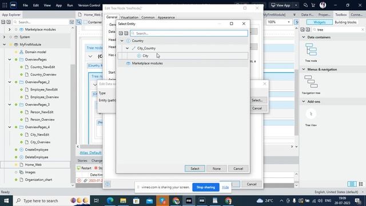The image size is (366, 206).
Task: Open the App menu
Action: 58,5
